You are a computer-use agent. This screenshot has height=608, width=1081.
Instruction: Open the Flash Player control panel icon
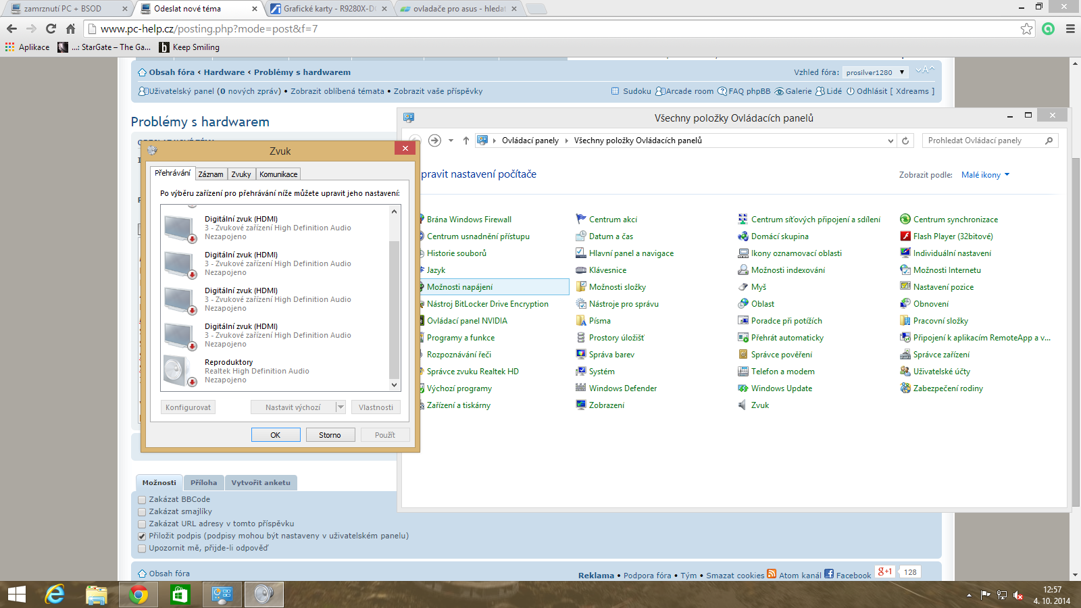coord(905,236)
